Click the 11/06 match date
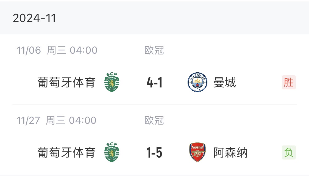Image resolution: width=309 pixels, height=176 pixels. [29, 50]
